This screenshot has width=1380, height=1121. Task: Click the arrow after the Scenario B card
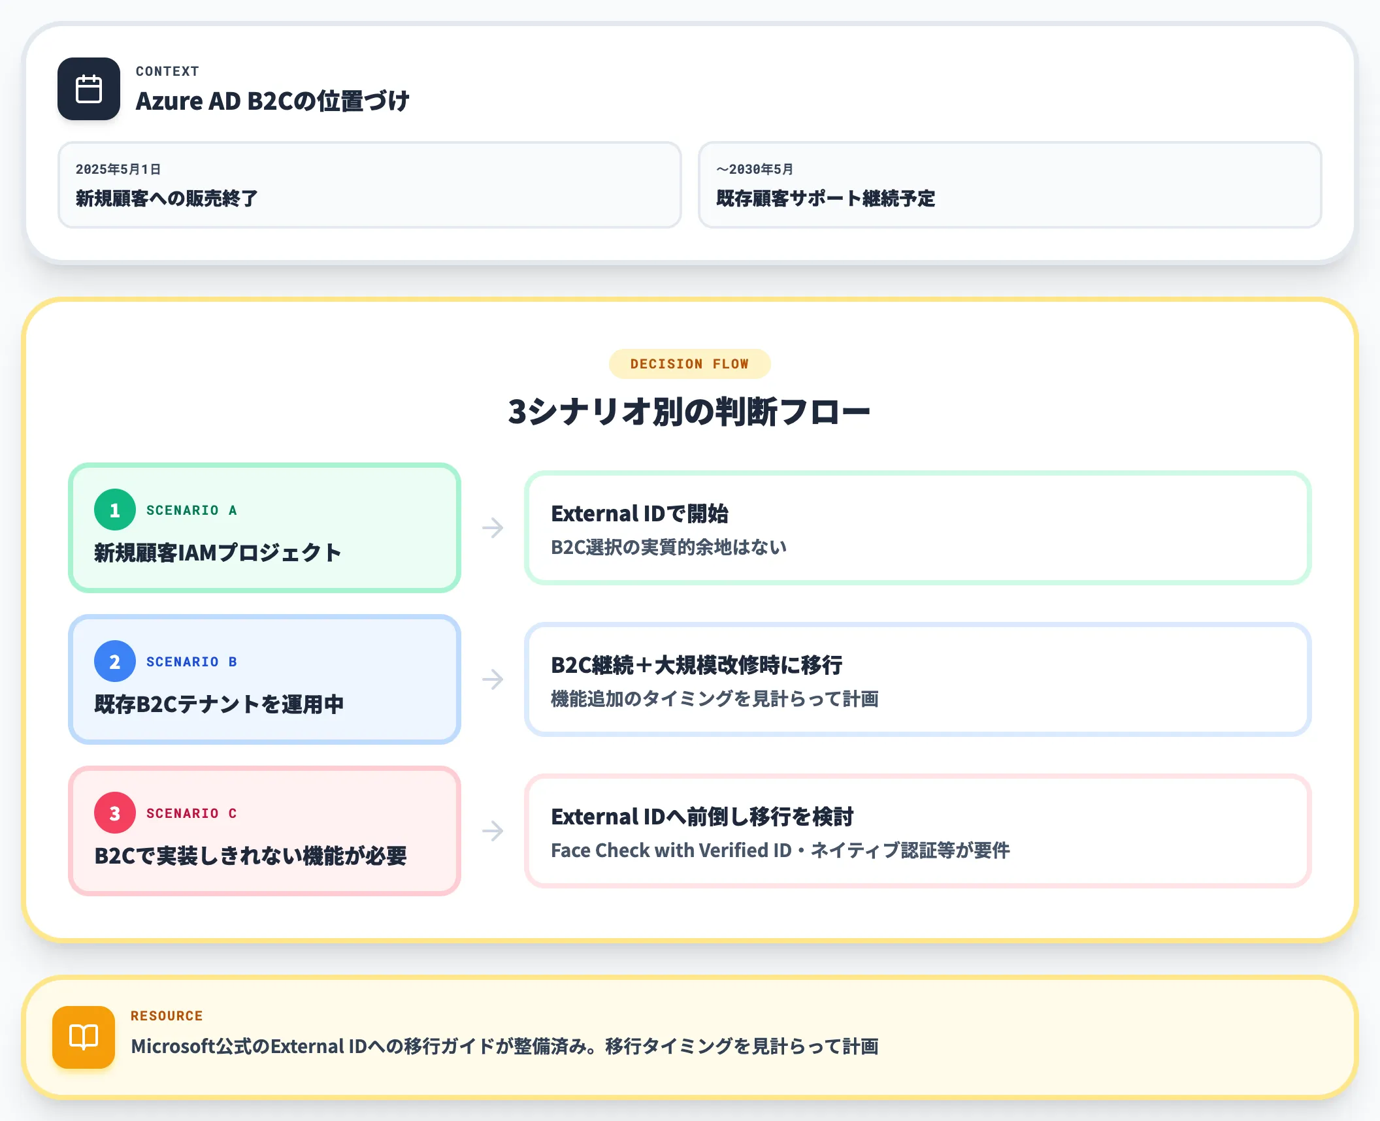coord(493,679)
